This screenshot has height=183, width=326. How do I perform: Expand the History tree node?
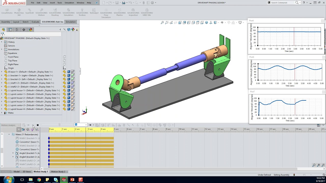[x=2, y=42]
